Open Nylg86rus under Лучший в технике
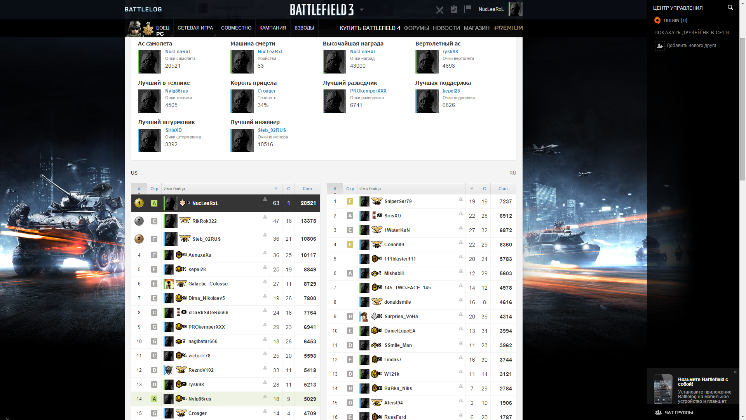Viewport: 746px width, 420px height. point(176,91)
